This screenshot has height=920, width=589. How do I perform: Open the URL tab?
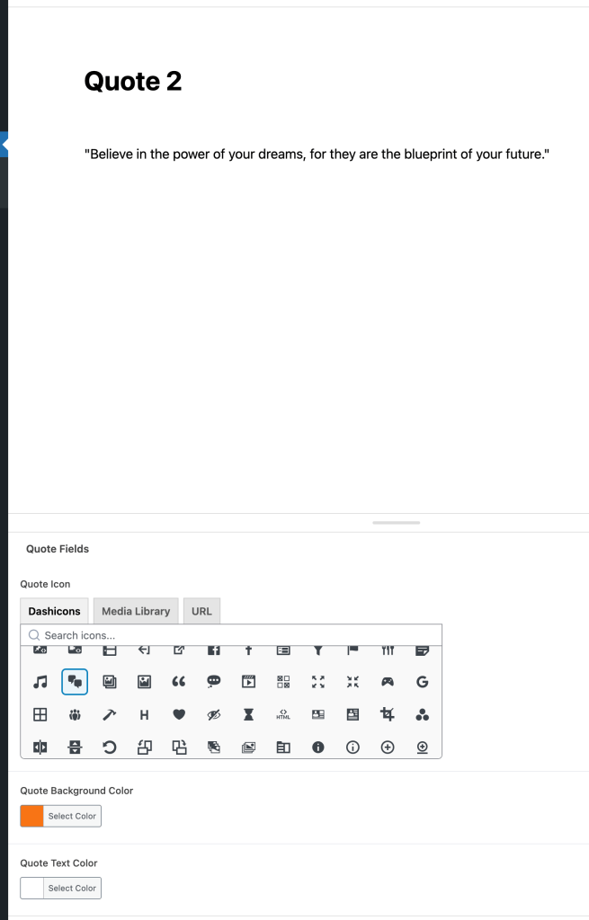click(201, 611)
